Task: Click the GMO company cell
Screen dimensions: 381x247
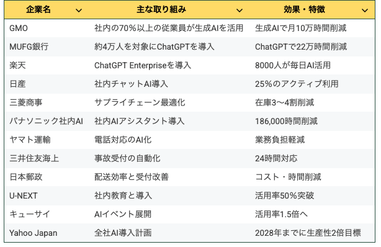Action: click(x=19, y=28)
